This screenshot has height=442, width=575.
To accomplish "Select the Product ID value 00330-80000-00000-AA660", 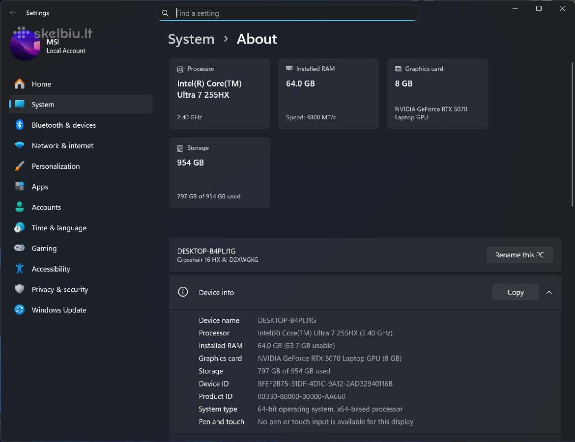I will [301, 396].
